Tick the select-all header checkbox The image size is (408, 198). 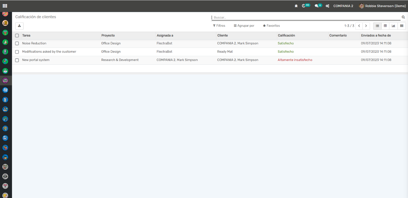tap(17, 35)
